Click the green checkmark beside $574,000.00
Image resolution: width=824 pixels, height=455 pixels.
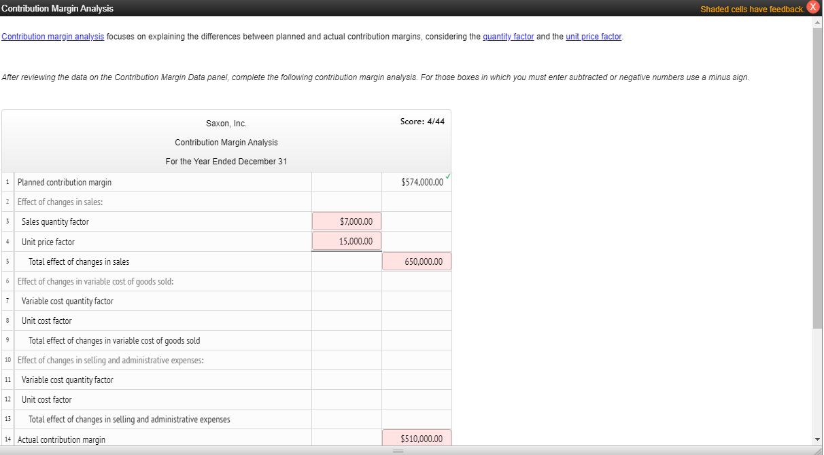coord(448,177)
